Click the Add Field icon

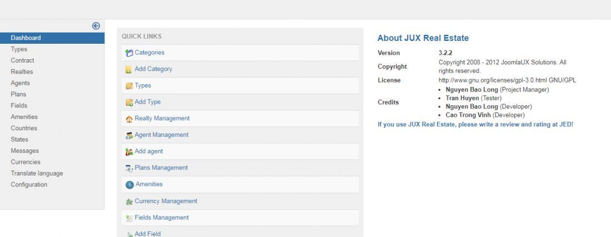coord(129,234)
